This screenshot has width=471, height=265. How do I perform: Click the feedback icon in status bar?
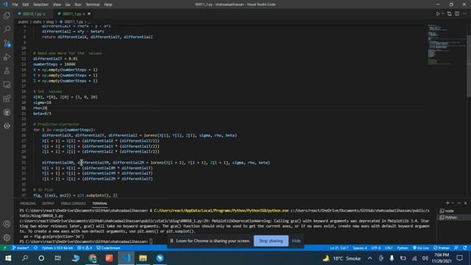tap(456, 248)
